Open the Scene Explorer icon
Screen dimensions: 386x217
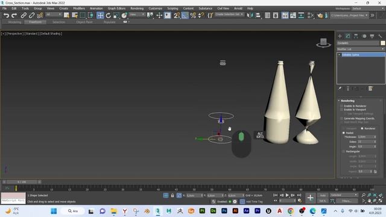(x=268, y=16)
